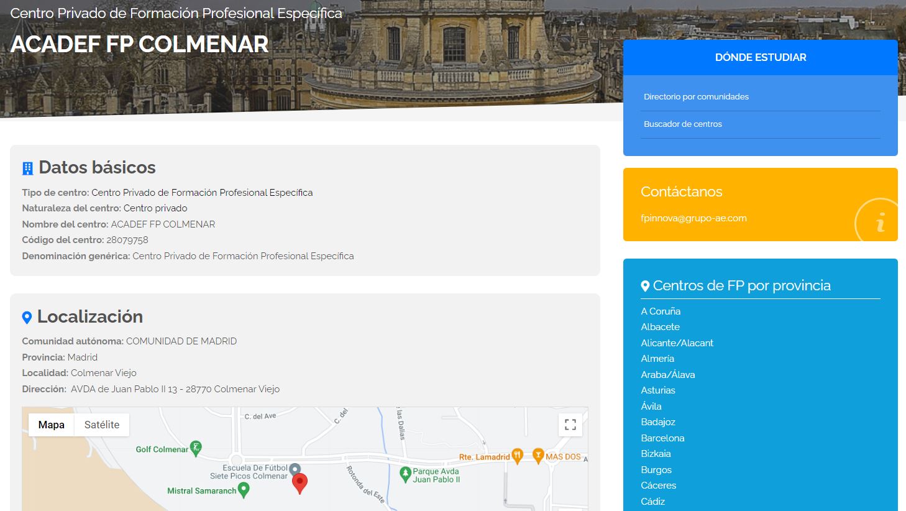Click the fpinnova@grupo-ae.com email
906x511 pixels.
[x=693, y=218]
